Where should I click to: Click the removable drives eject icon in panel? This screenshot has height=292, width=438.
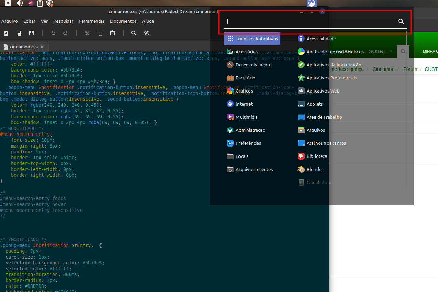[8, 3]
